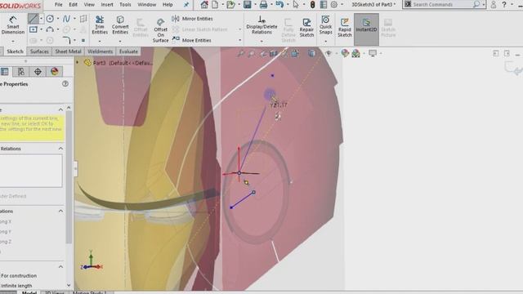Switch to the Evaluate tab
Screen dimensions: 523x294
click(x=128, y=51)
